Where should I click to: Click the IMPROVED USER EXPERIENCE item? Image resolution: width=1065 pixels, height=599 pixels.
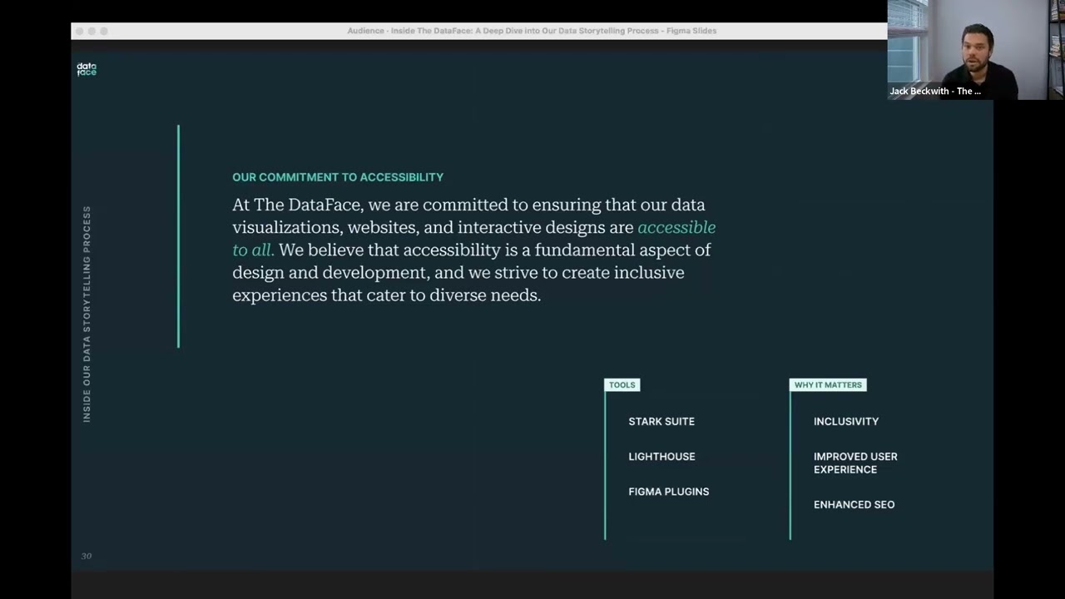[855, 463]
